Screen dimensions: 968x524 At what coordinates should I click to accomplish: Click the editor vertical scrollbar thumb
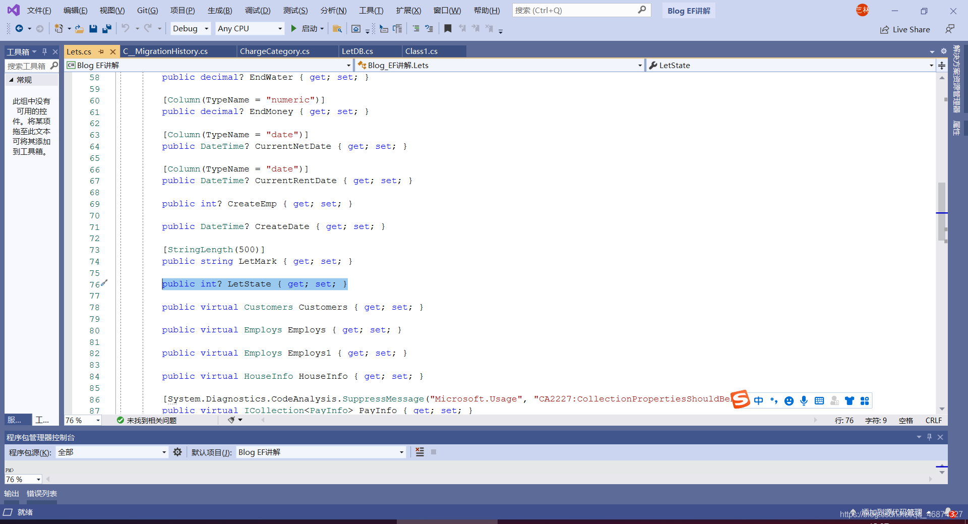coord(941,212)
